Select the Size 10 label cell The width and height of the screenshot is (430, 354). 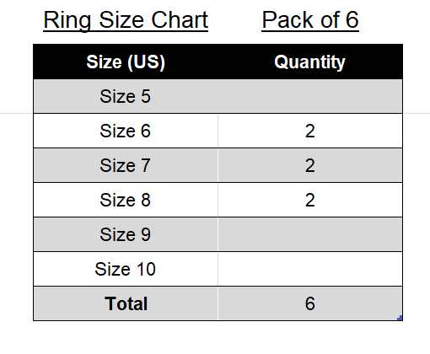(x=126, y=269)
